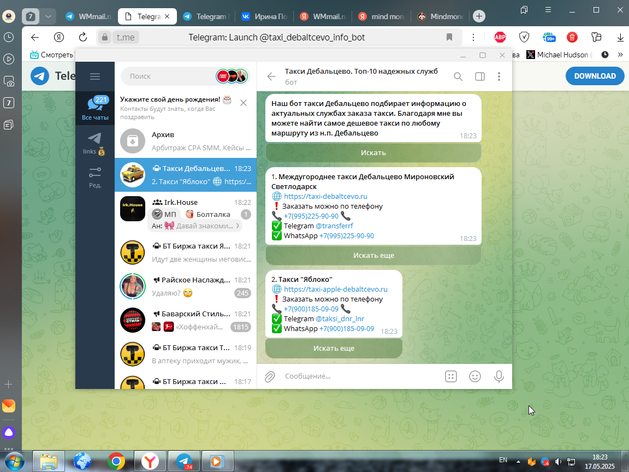Expand the tab groups dropdown arrow

pos(48,16)
